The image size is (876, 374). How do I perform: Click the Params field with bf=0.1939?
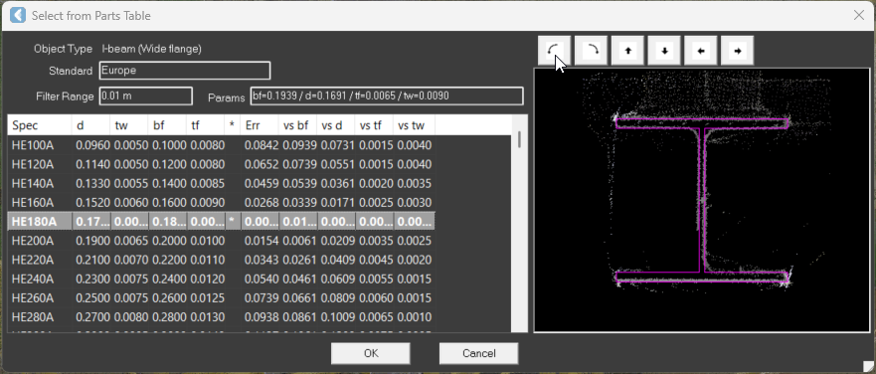pyautogui.click(x=387, y=95)
